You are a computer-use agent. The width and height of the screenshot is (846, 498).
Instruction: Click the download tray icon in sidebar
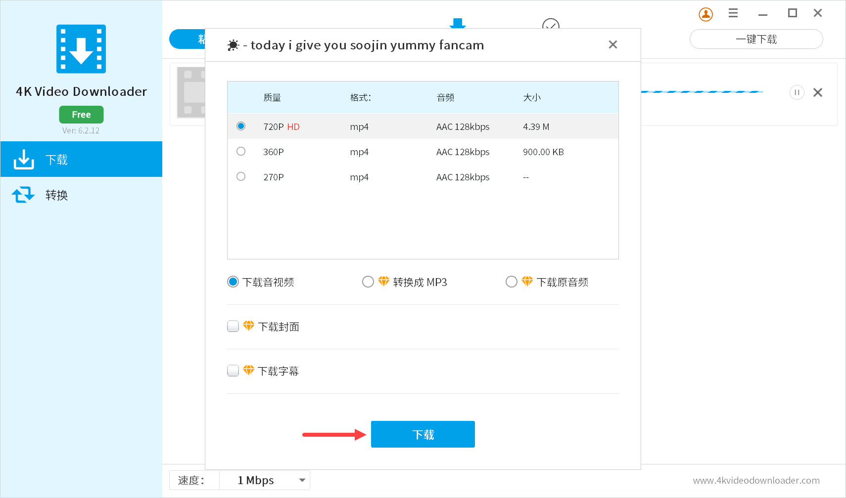coord(24,159)
